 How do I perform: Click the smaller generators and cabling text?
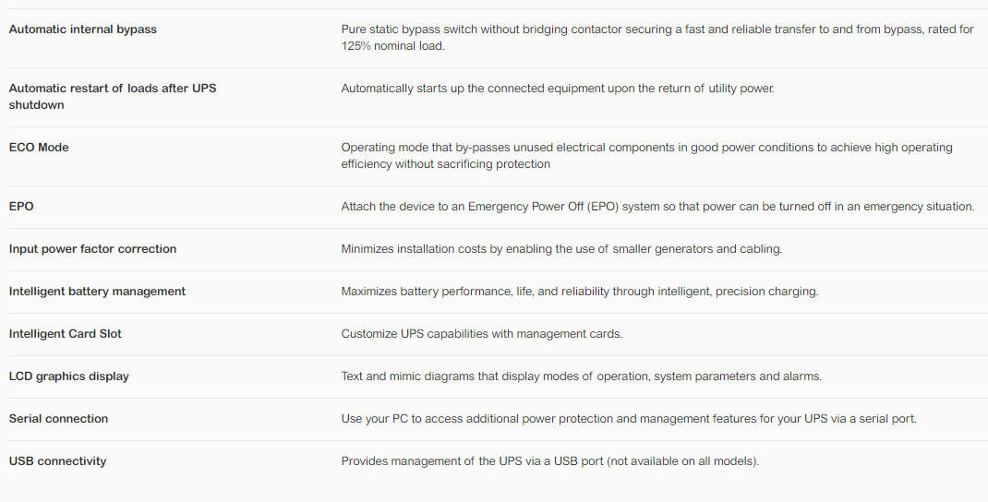(561, 249)
